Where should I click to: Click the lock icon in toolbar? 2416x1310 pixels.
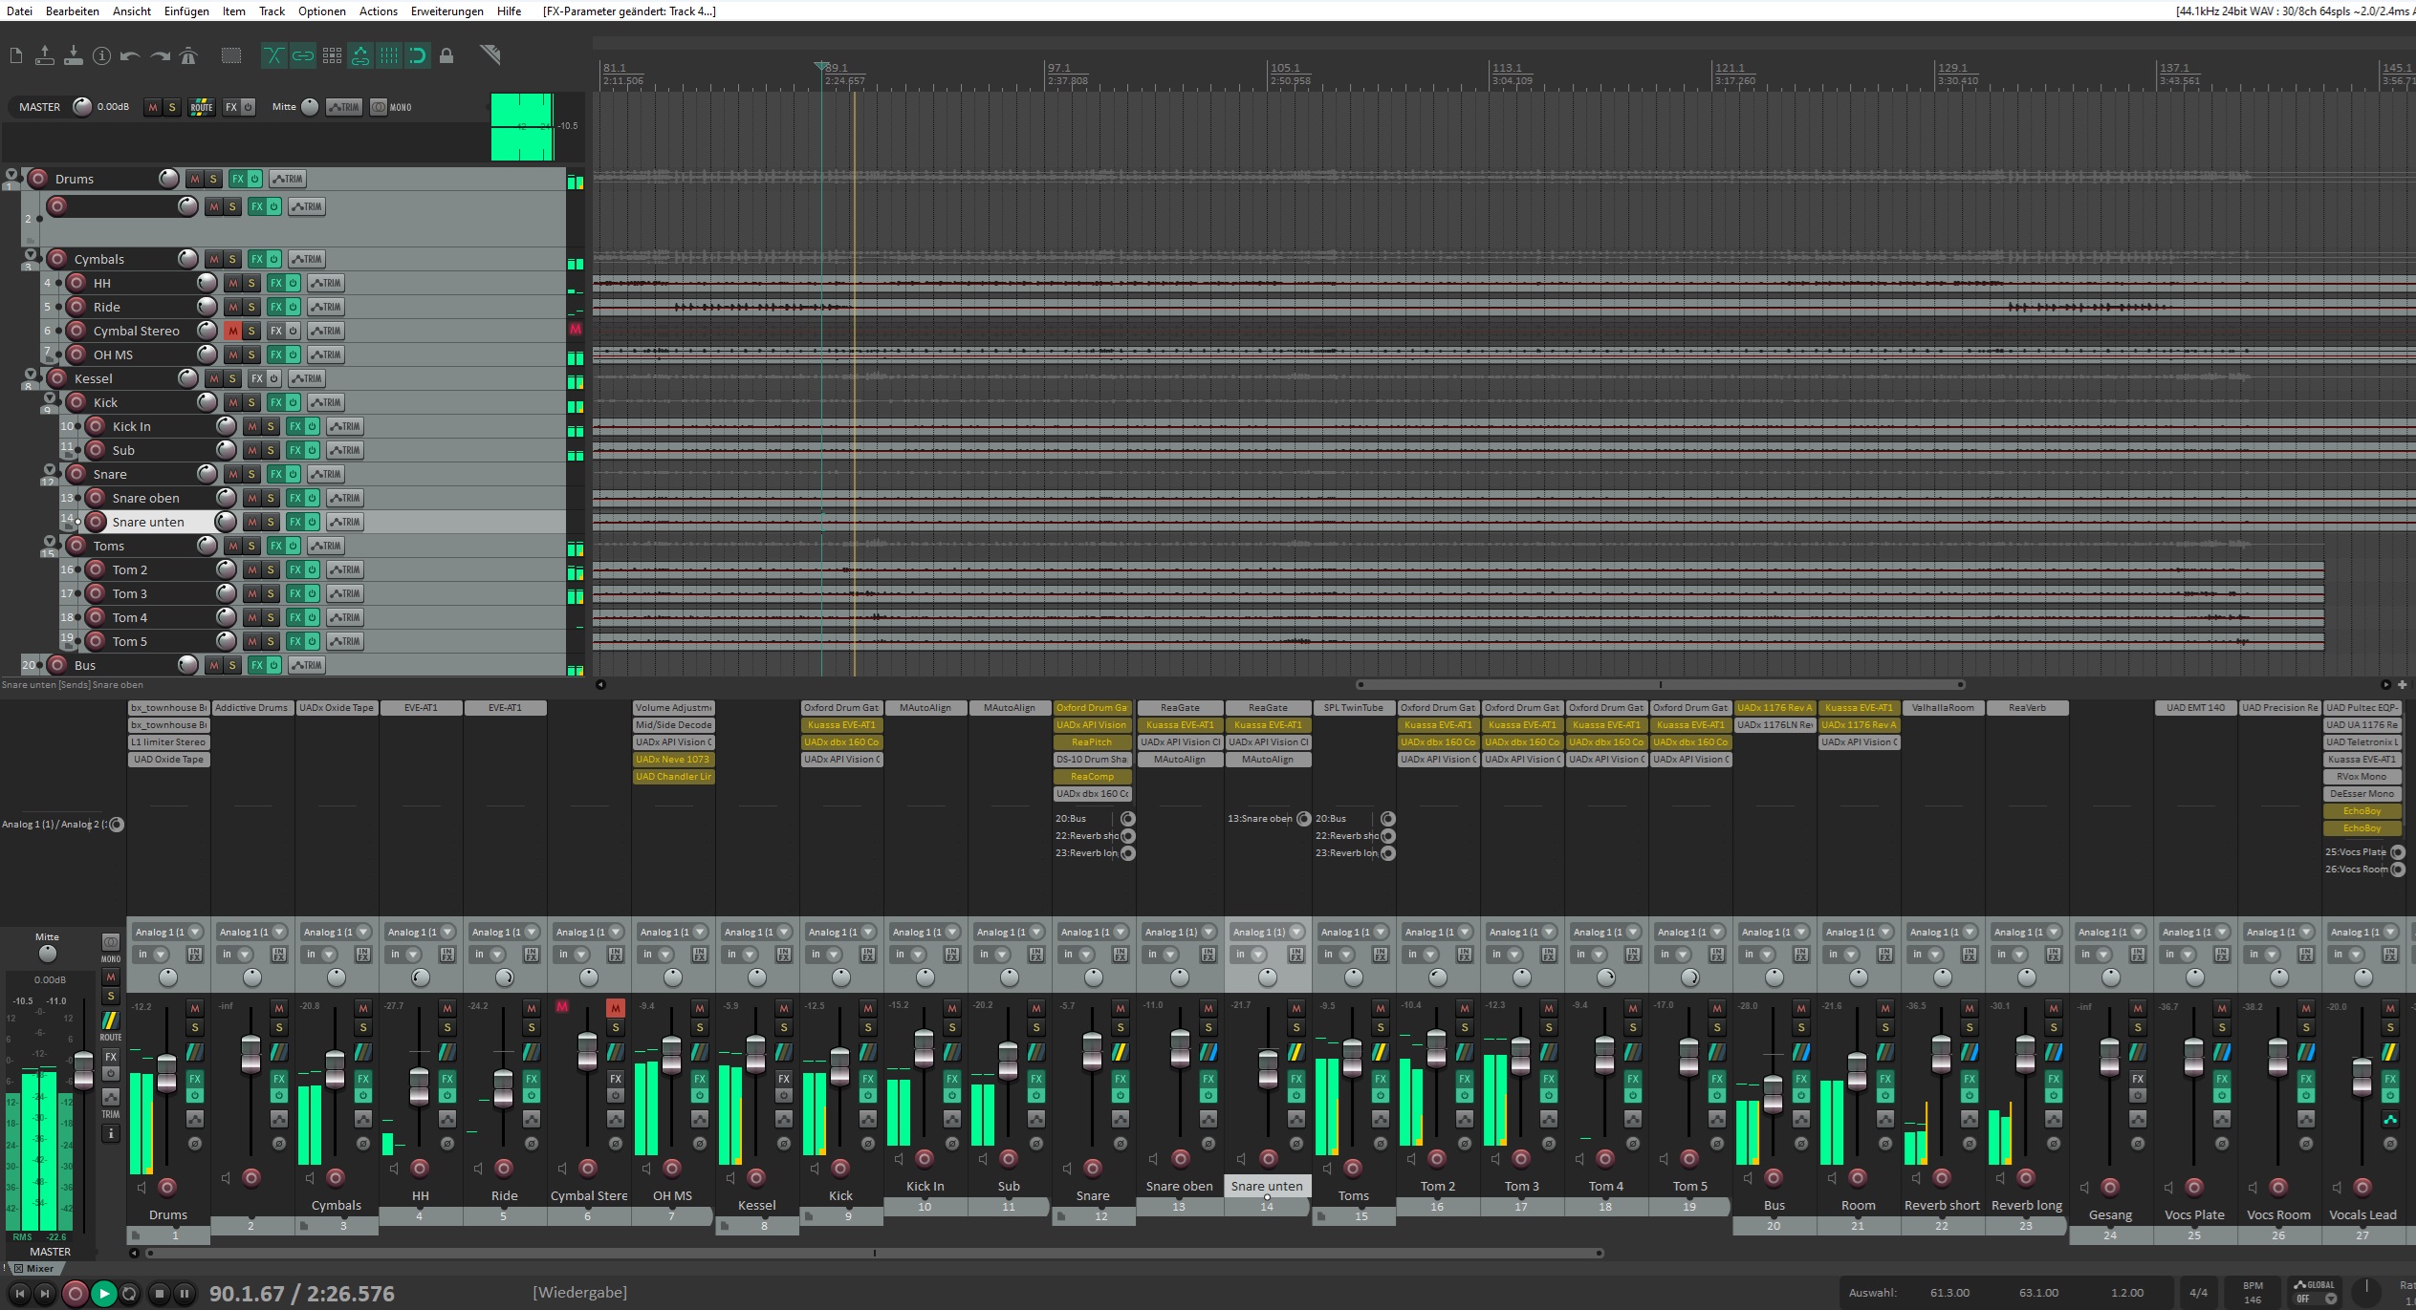click(446, 56)
